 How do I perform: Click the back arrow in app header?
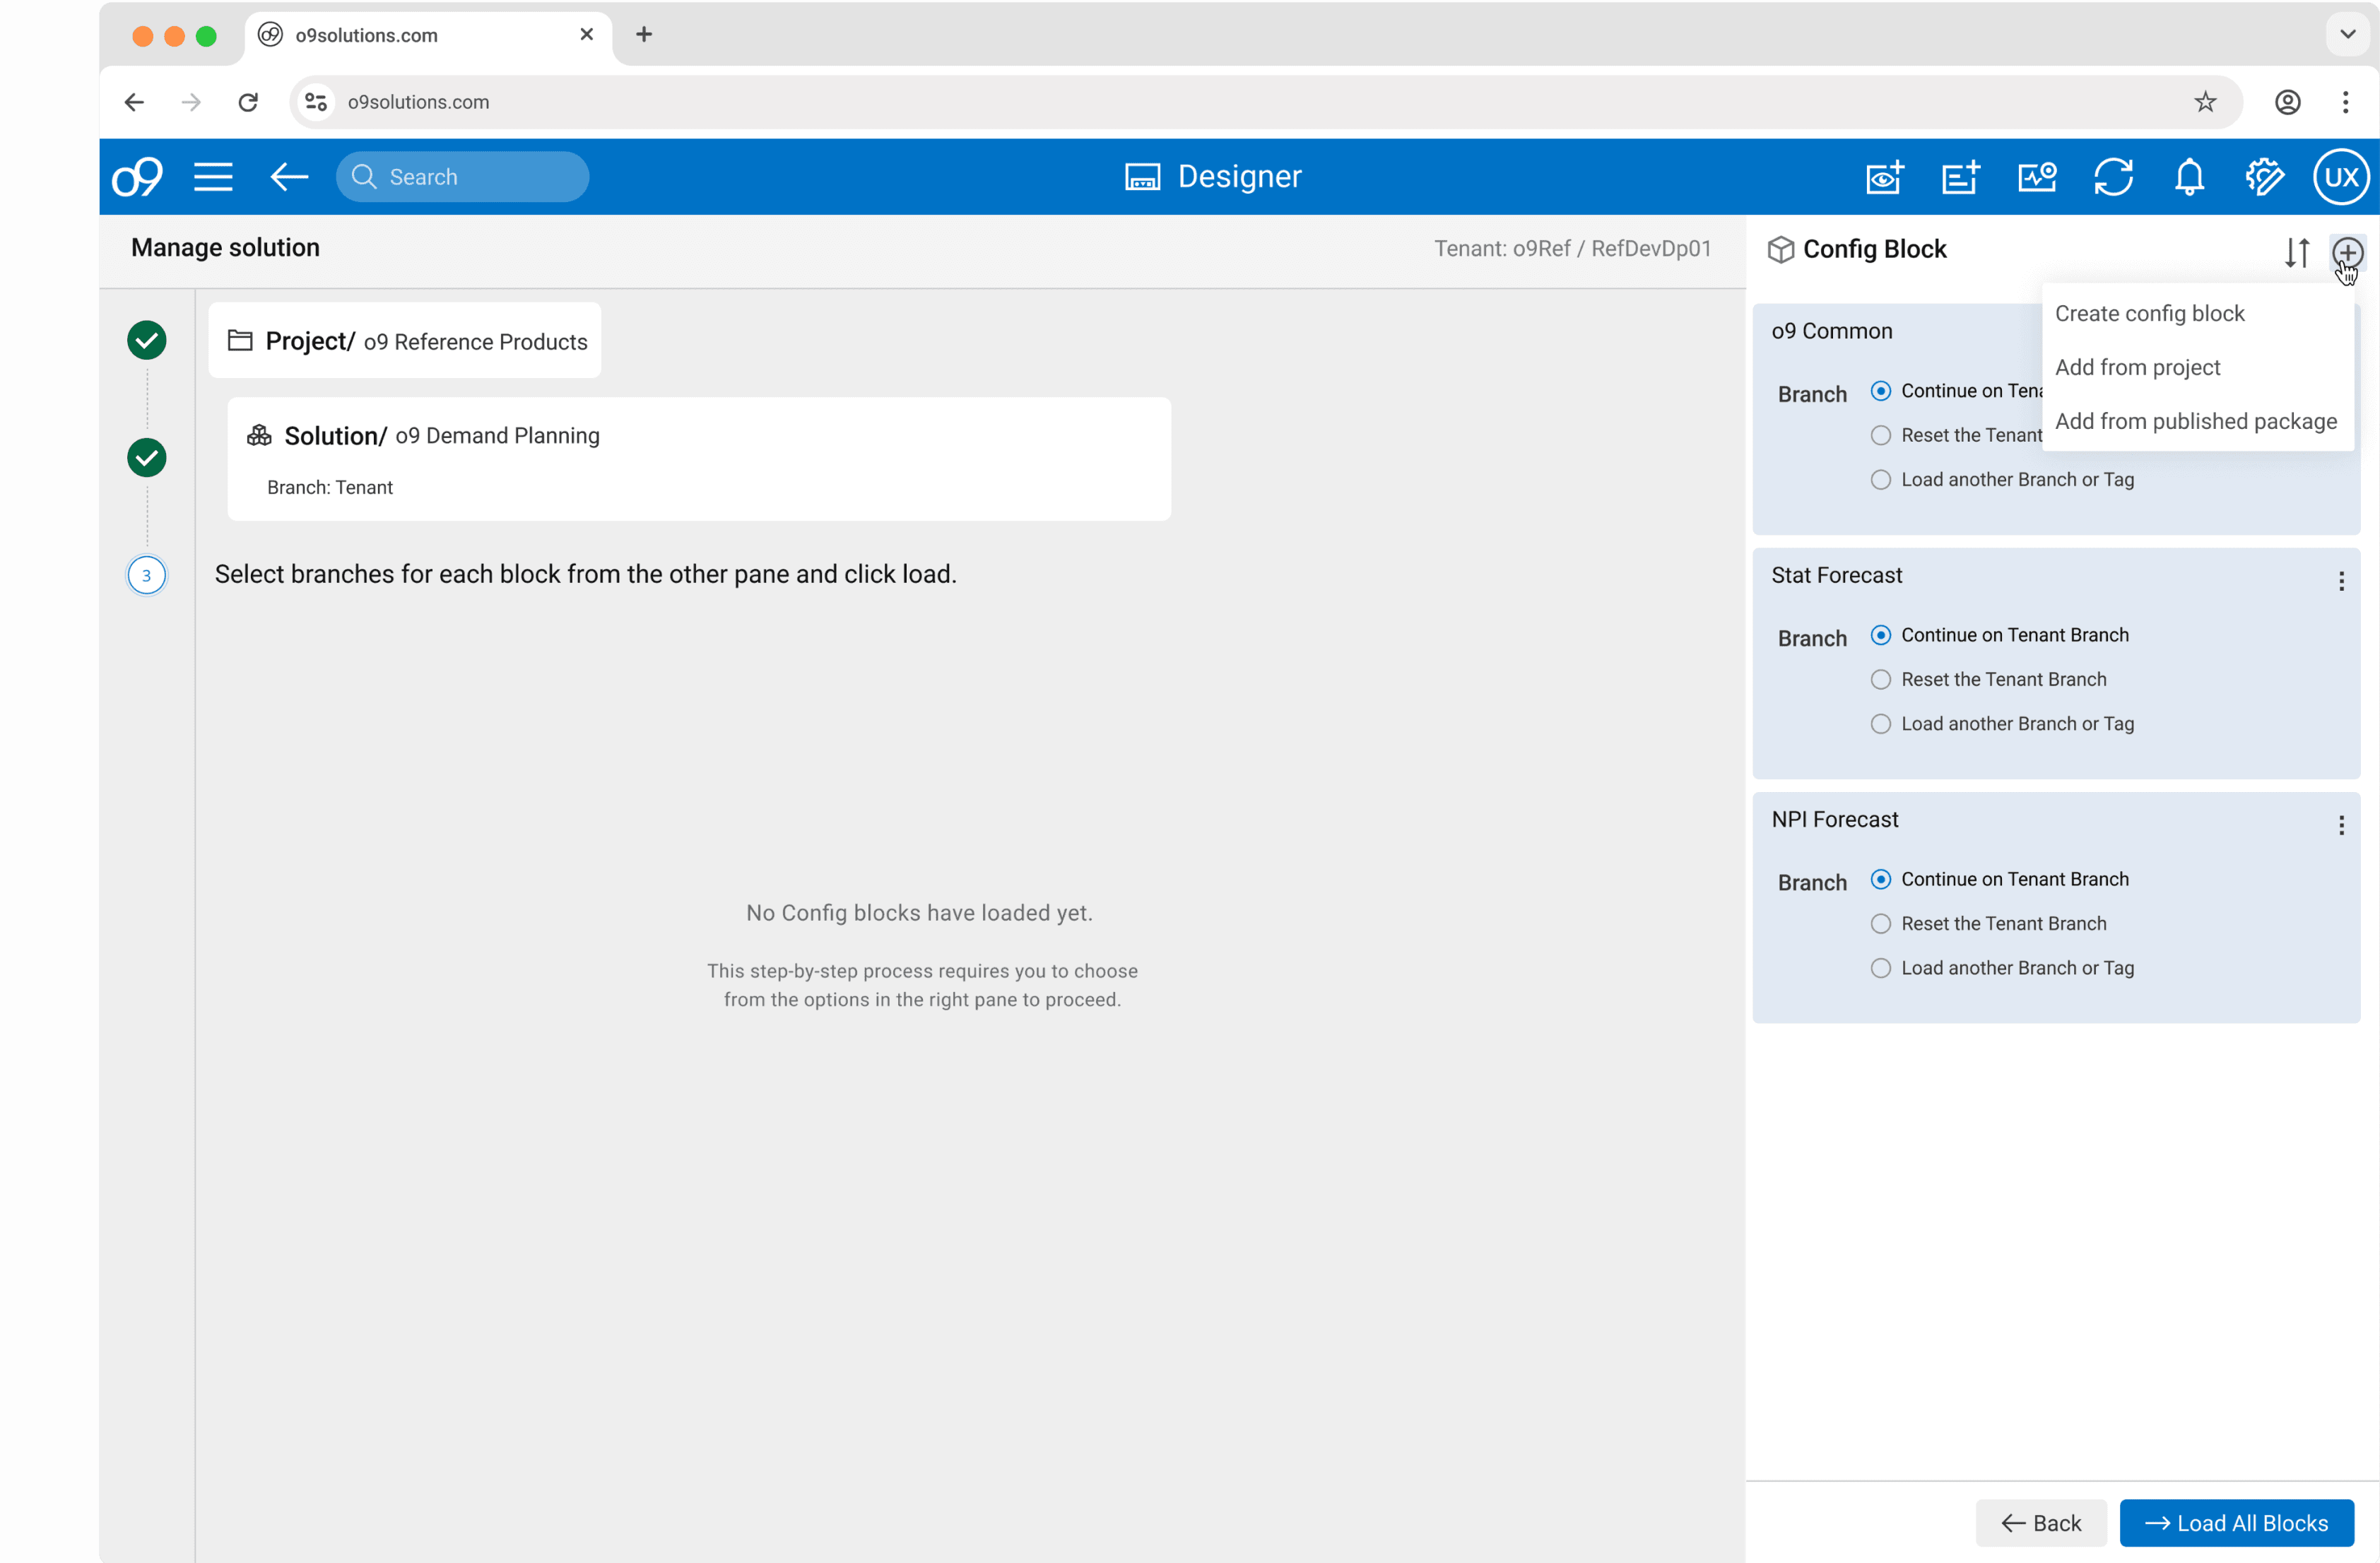[x=289, y=177]
